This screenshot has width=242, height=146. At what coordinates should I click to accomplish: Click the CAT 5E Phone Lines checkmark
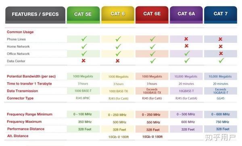click(84, 38)
